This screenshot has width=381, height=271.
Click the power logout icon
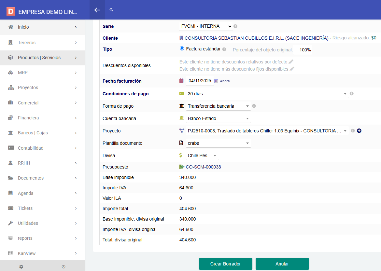point(63,266)
